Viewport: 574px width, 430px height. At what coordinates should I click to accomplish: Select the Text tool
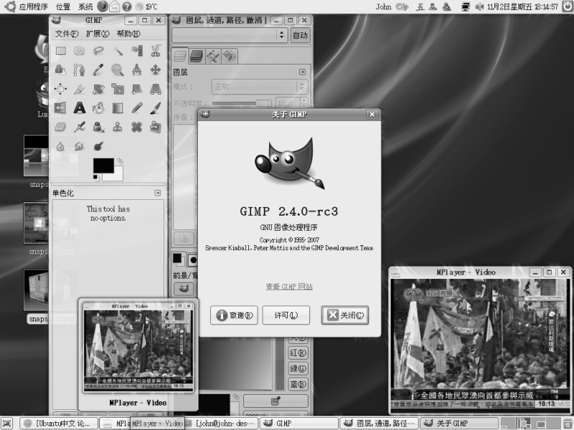(80, 108)
